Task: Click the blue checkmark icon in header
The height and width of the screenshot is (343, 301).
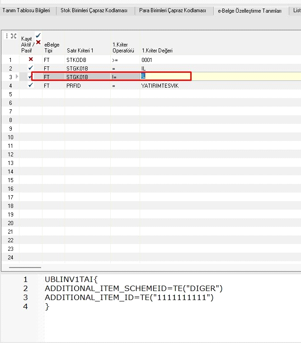Action: pos(38,35)
